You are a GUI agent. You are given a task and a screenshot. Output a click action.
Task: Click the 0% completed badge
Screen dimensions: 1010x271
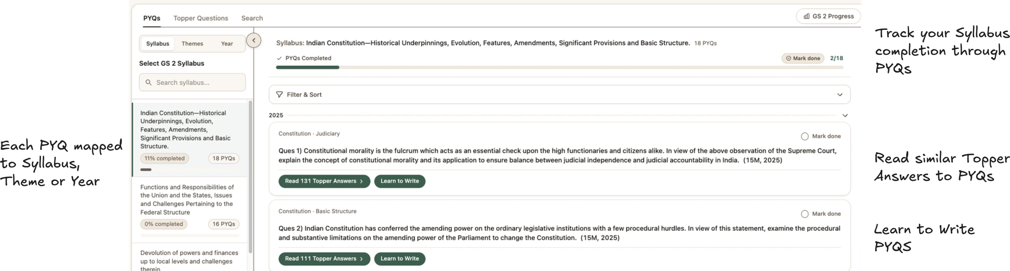pos(164,224)
